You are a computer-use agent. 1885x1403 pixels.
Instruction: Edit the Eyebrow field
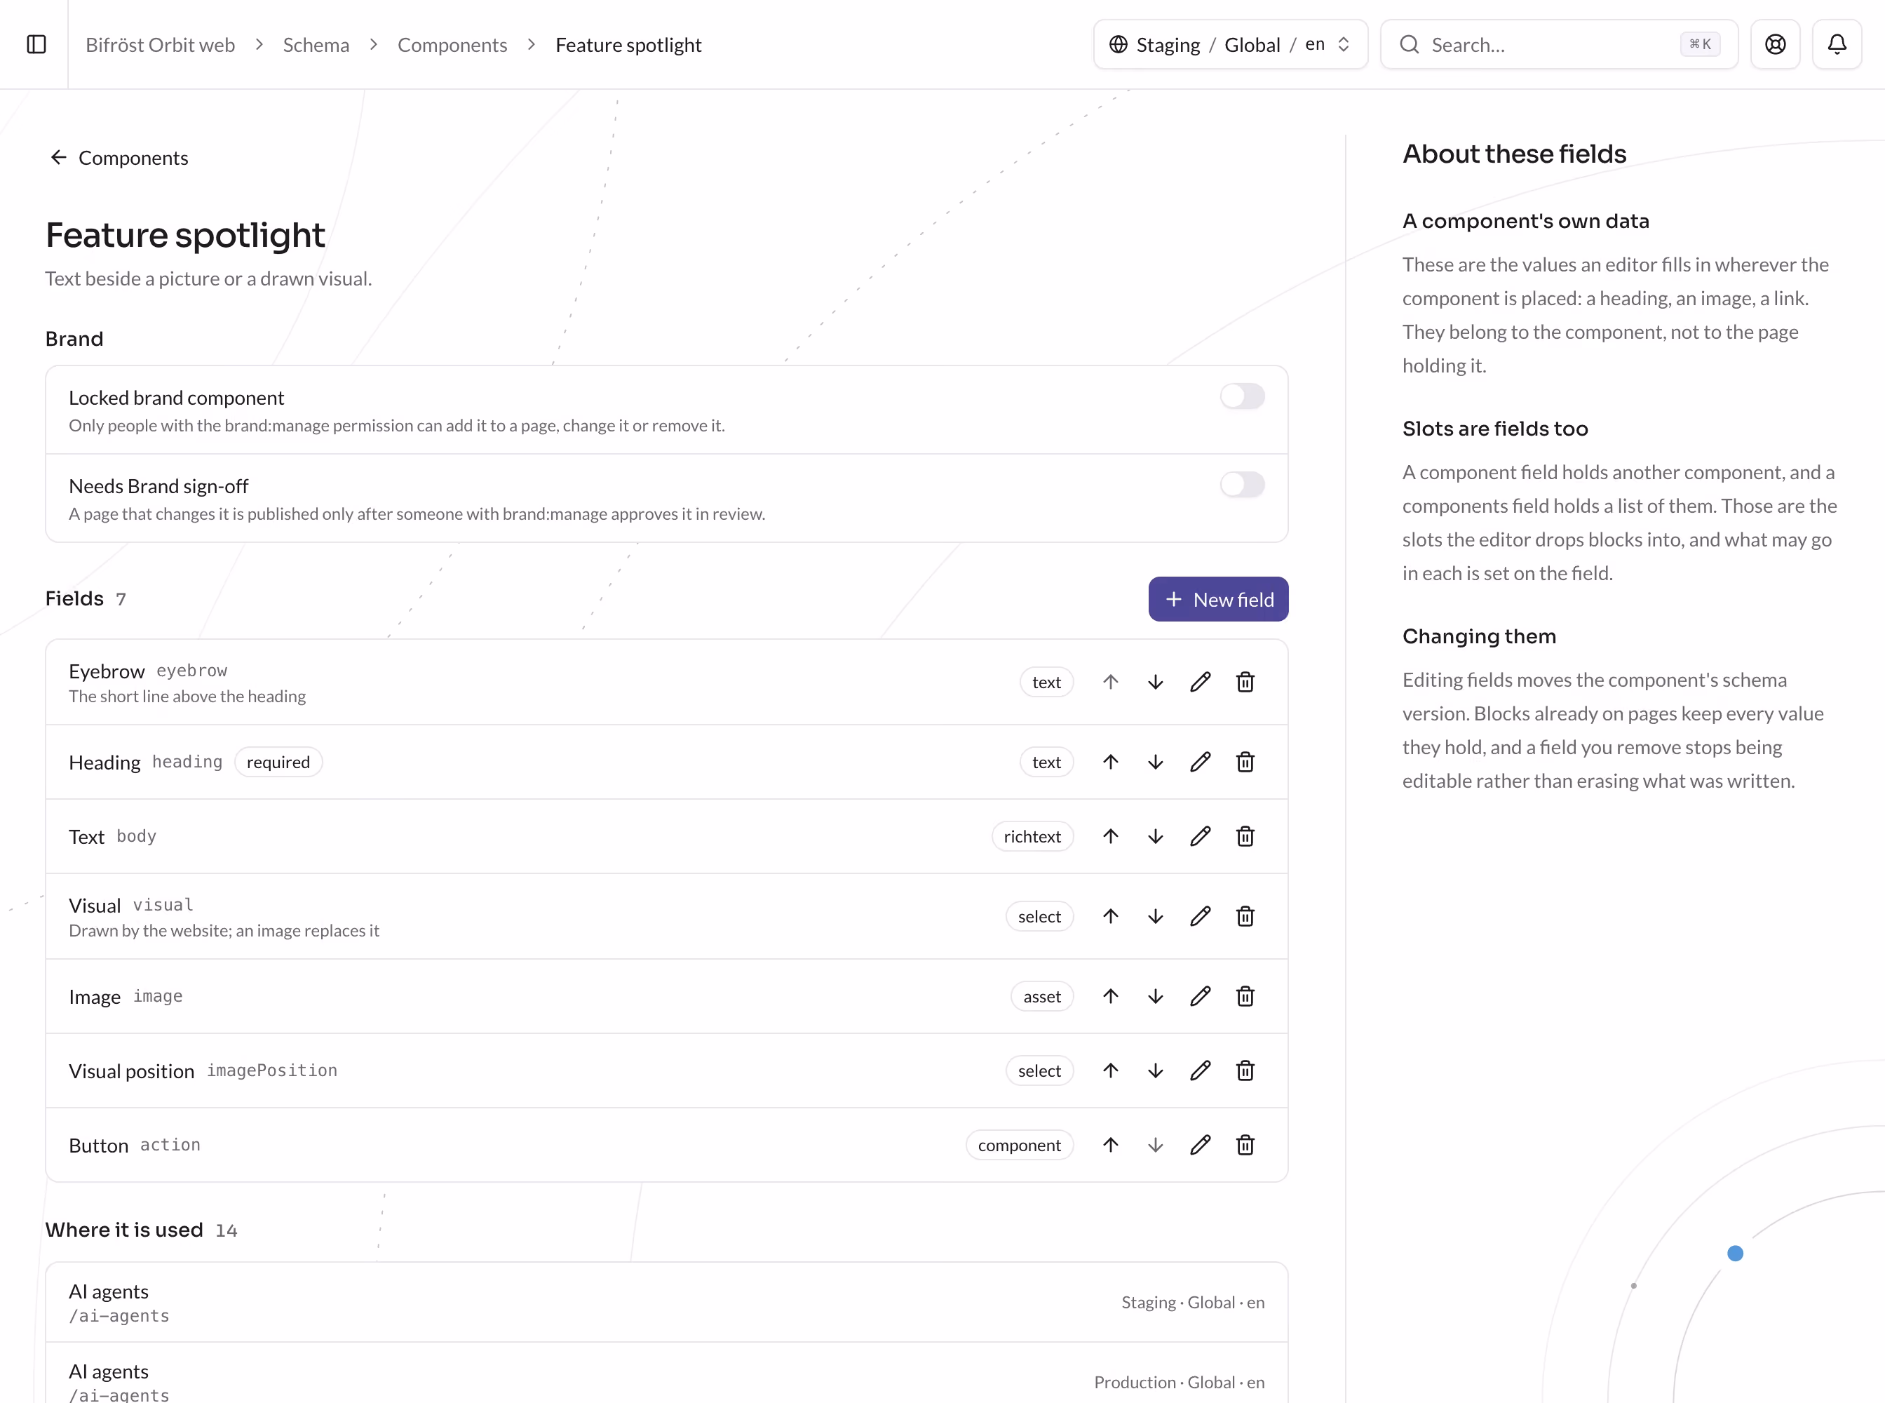1200,682
